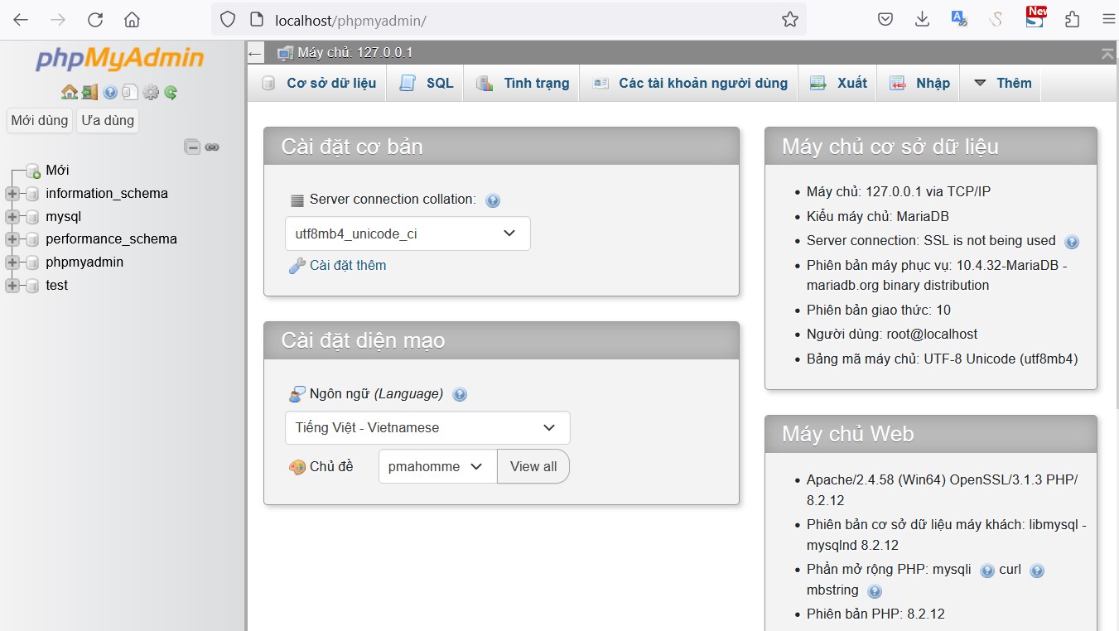Click the shield tracking protection icon

228,19
